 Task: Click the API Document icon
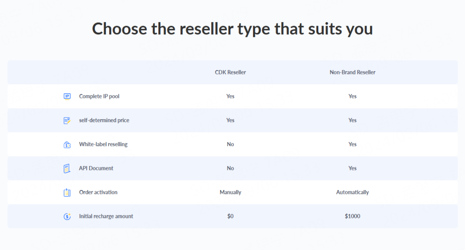(67, 168)
